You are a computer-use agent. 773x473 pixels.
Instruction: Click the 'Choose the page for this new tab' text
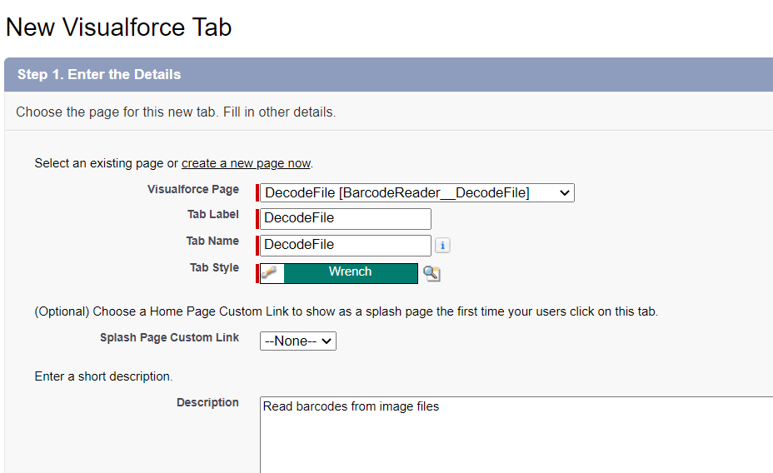click(176, 112)
